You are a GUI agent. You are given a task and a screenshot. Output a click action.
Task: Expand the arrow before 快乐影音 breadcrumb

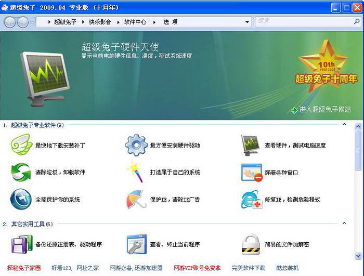[83, 22]
